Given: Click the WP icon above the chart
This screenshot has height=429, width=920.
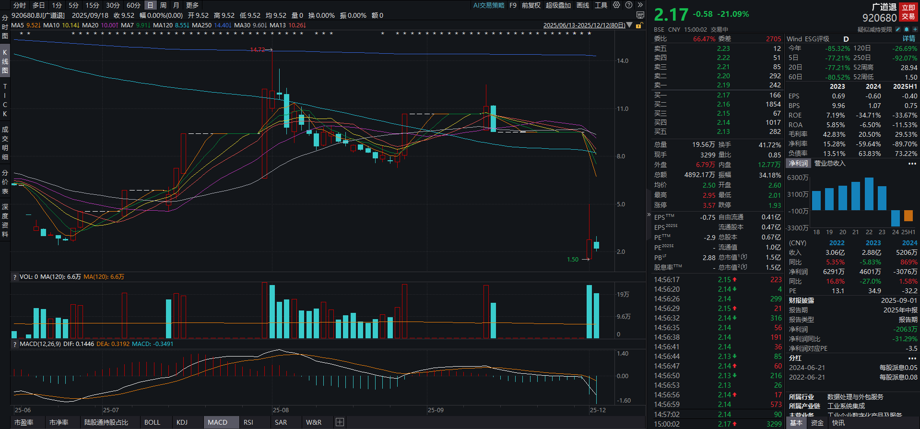Looking at the screenshot, I should 640,15.
